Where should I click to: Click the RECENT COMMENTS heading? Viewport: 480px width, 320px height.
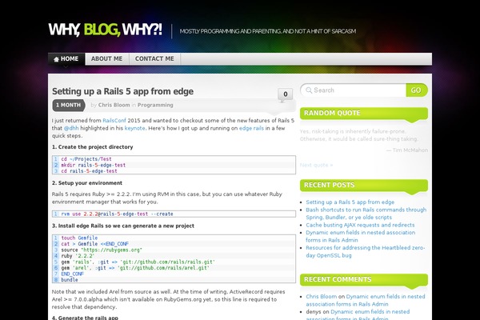[338, 279]
